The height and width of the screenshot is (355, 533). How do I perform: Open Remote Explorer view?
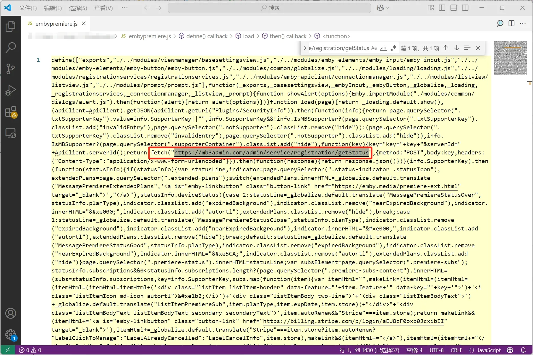11,133
